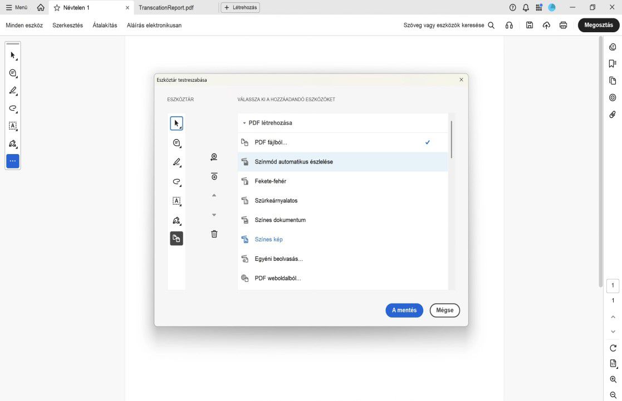Click the Megosztás share button
Screen dimensions: 622x401
(599, 25)
